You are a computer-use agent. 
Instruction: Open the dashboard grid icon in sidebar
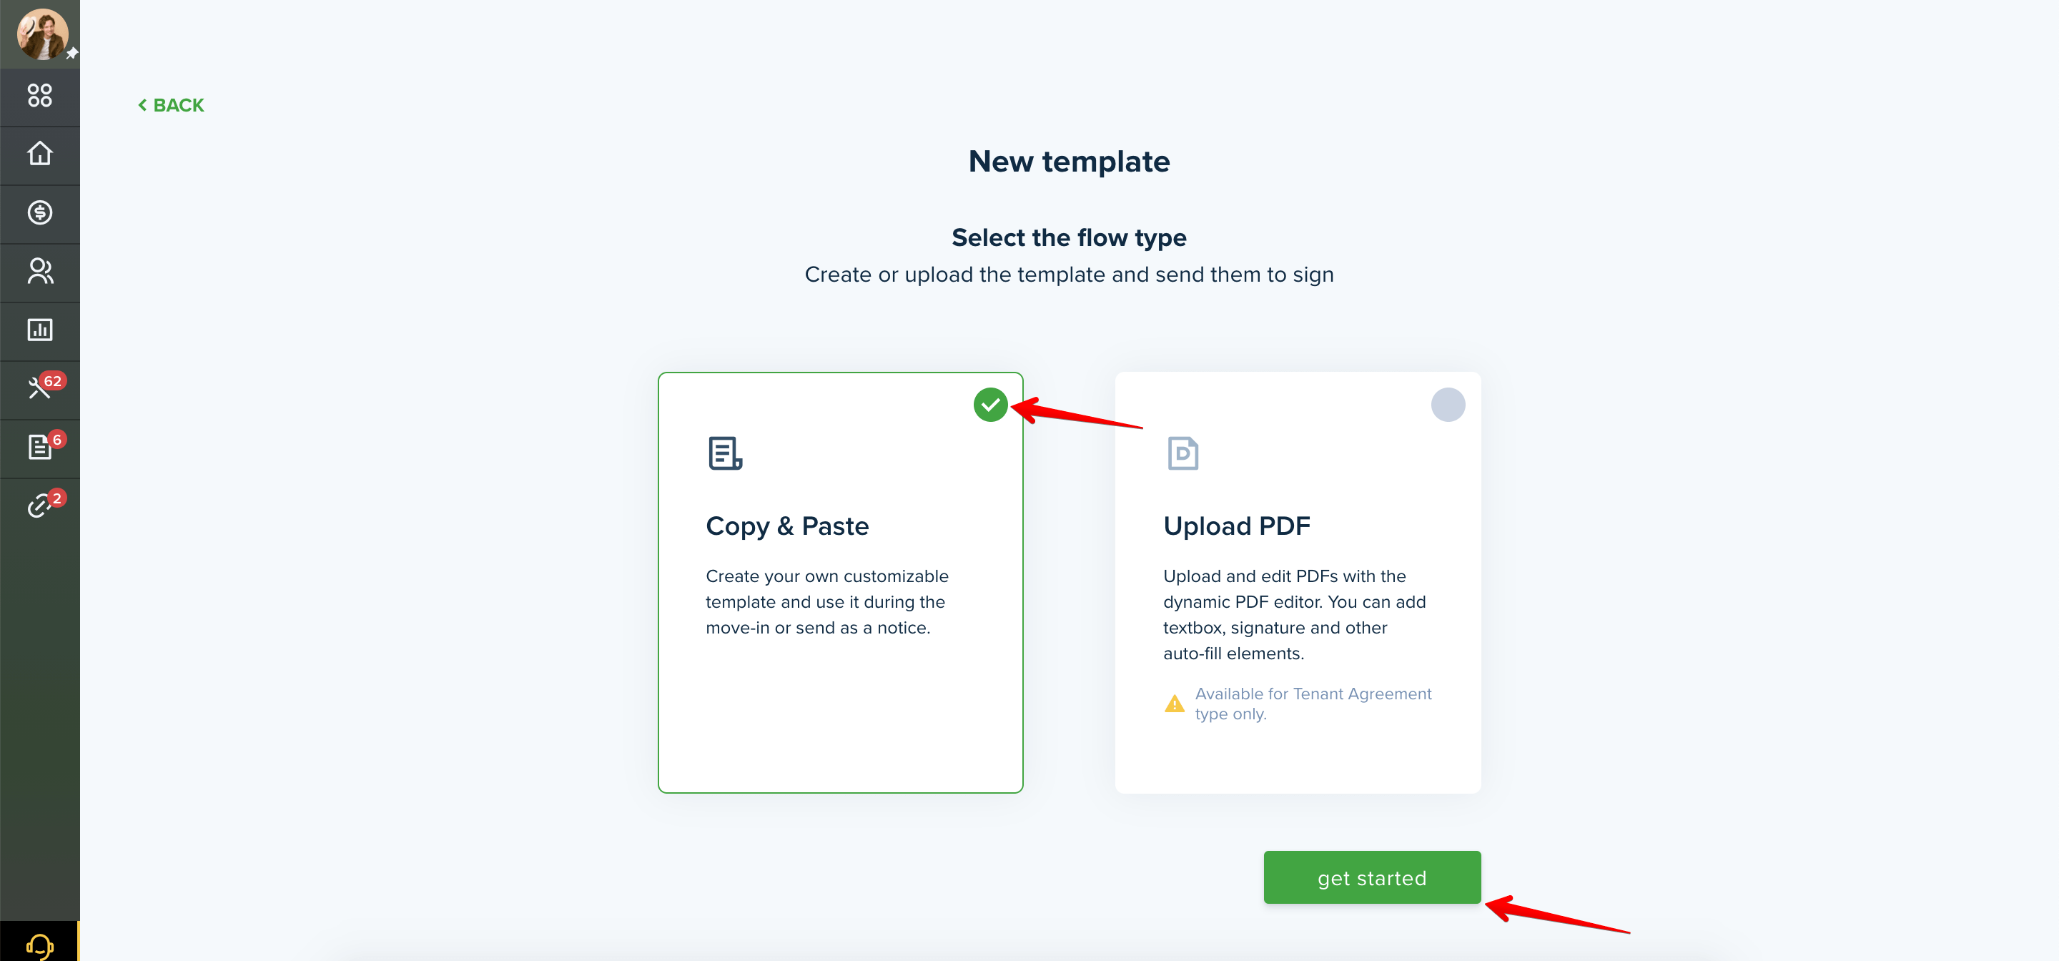pyautogui.click(x=40, y=96)
